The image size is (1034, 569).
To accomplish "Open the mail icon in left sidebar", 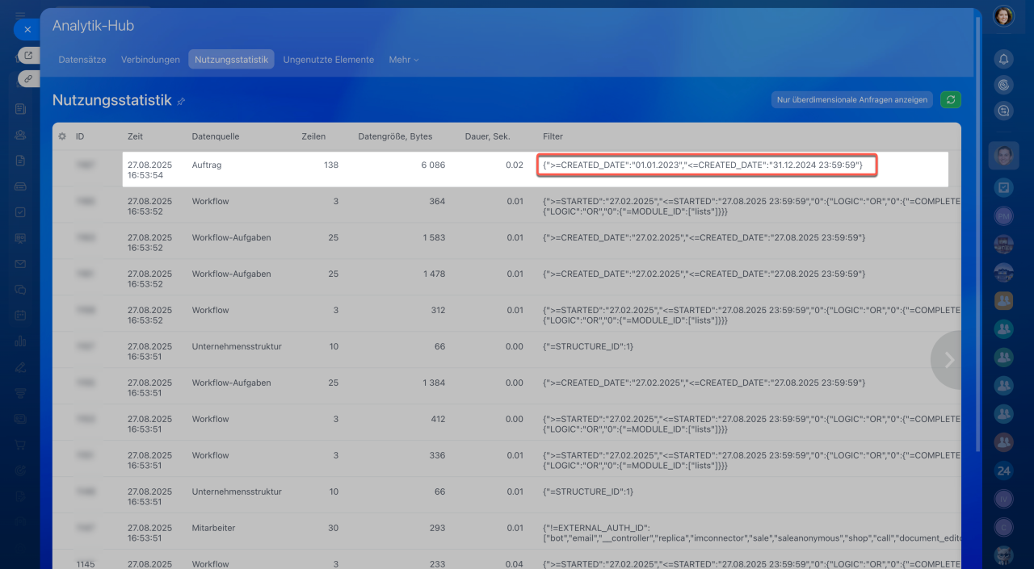I will (x=20, y=264).
